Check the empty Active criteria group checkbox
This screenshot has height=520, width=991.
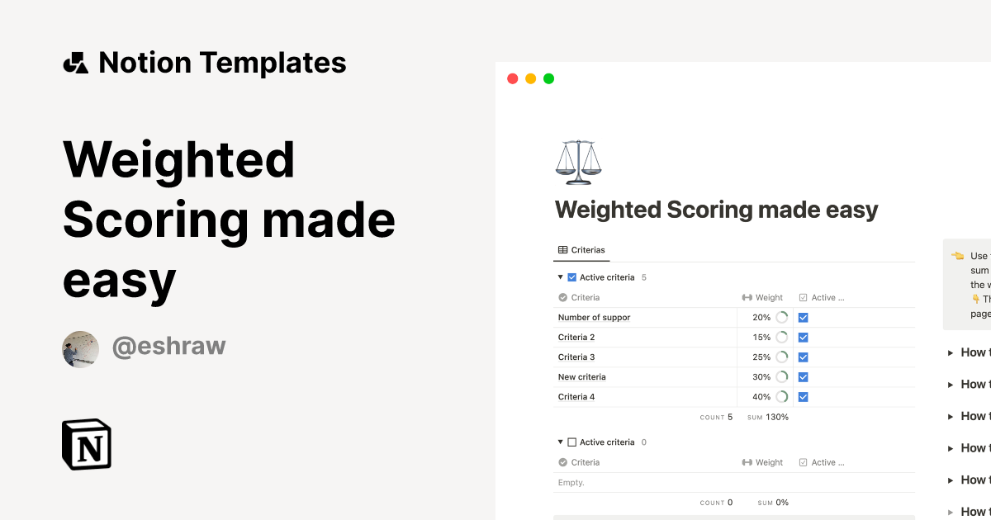point(571,442)
